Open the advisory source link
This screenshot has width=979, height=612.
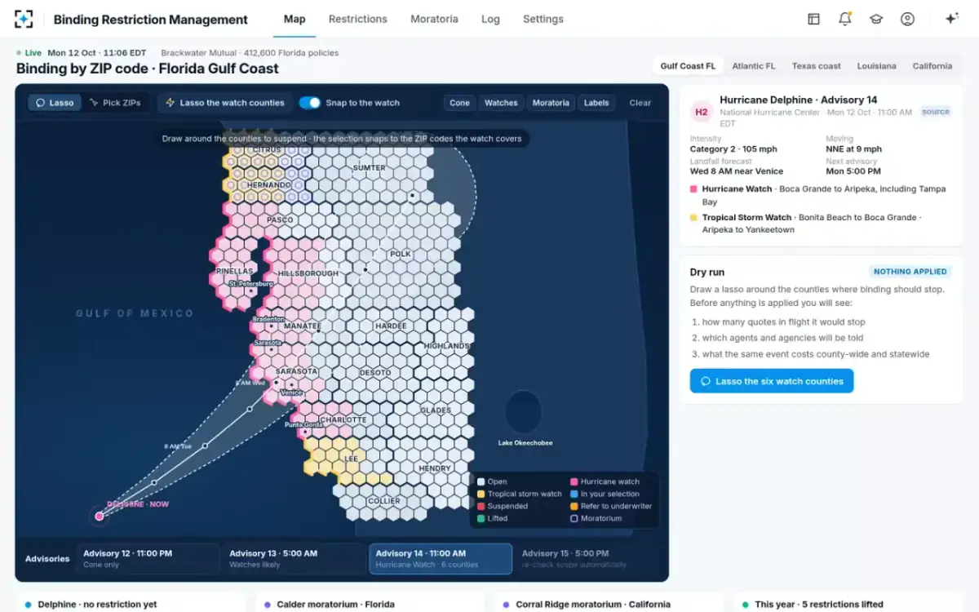pyautogui.click(x=936, y=112)
